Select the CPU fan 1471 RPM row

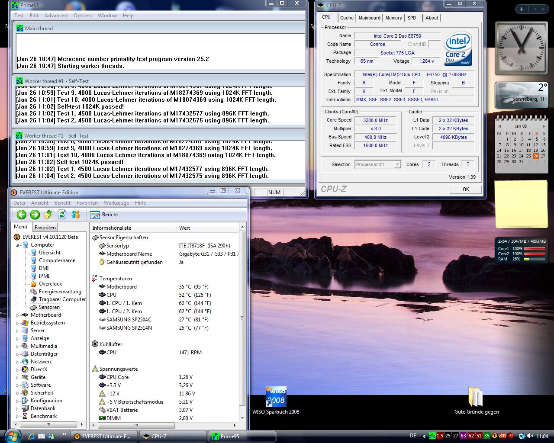(x=164, y=353)
